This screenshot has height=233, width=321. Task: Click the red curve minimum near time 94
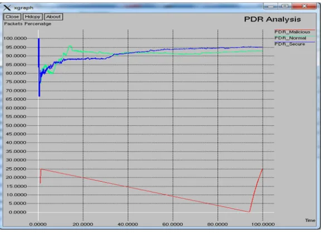249,212
